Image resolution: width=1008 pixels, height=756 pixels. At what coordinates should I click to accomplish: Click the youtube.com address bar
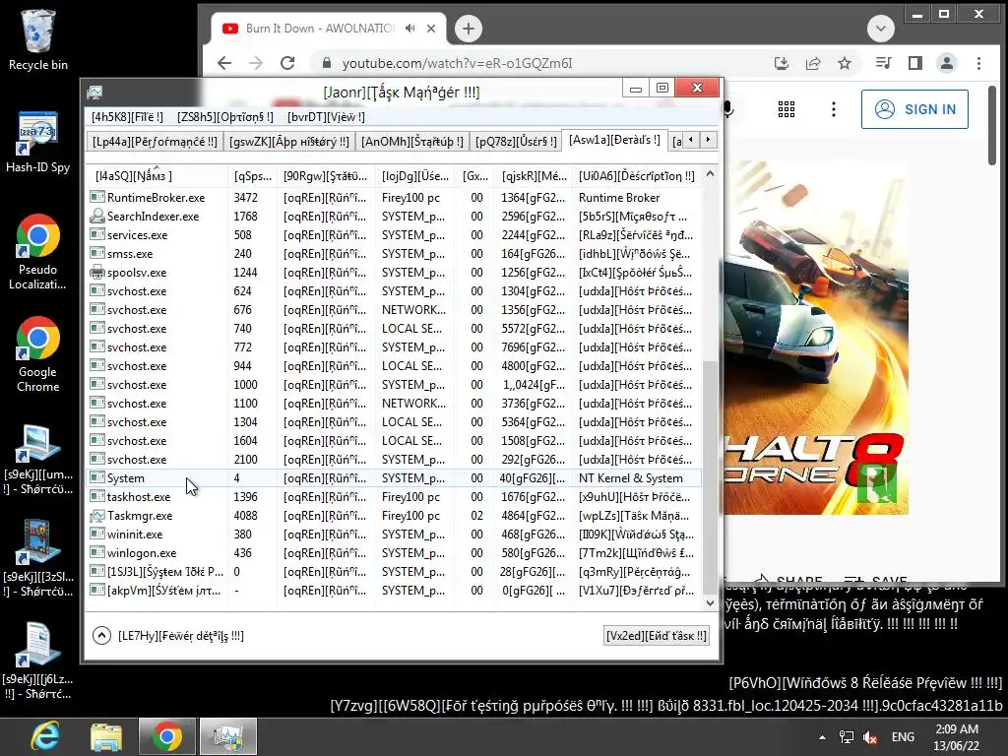click(x=540, y=63)
